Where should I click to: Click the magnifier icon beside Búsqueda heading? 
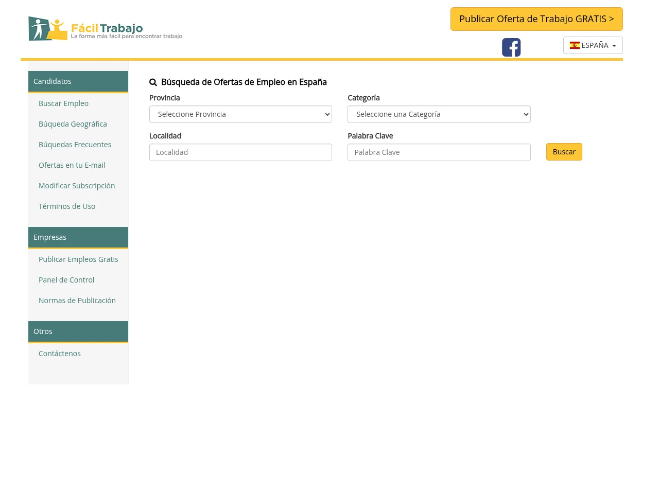point(153,82)
